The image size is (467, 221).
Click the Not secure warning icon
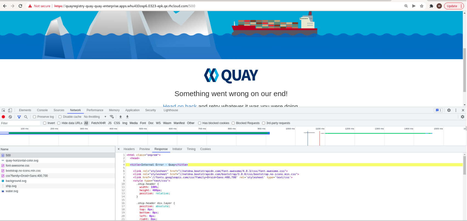(30, 6)
